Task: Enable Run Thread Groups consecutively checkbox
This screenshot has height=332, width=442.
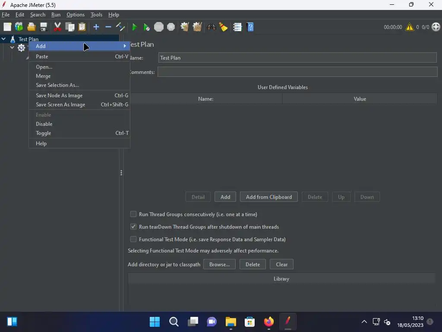Action: click(x=133, y=214)
